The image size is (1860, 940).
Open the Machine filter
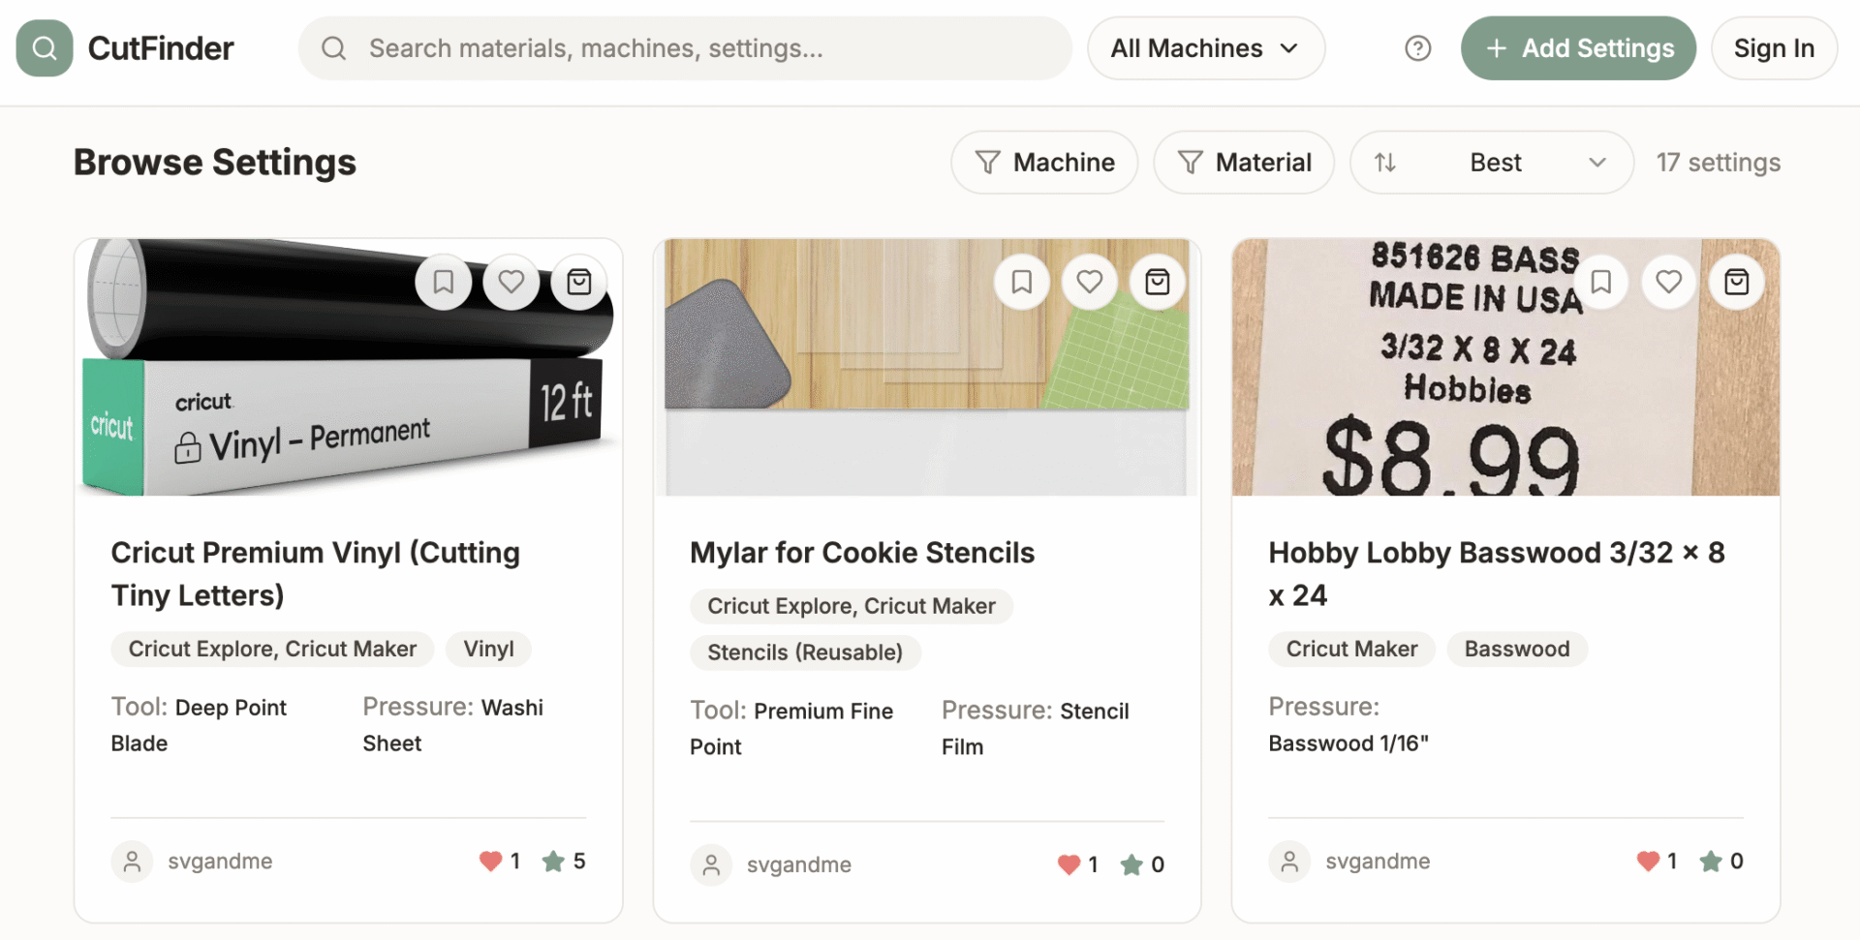(x=1044, y=163)
